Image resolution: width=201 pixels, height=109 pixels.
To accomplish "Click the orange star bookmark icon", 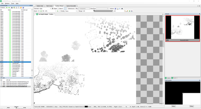I will click(21, 8).
